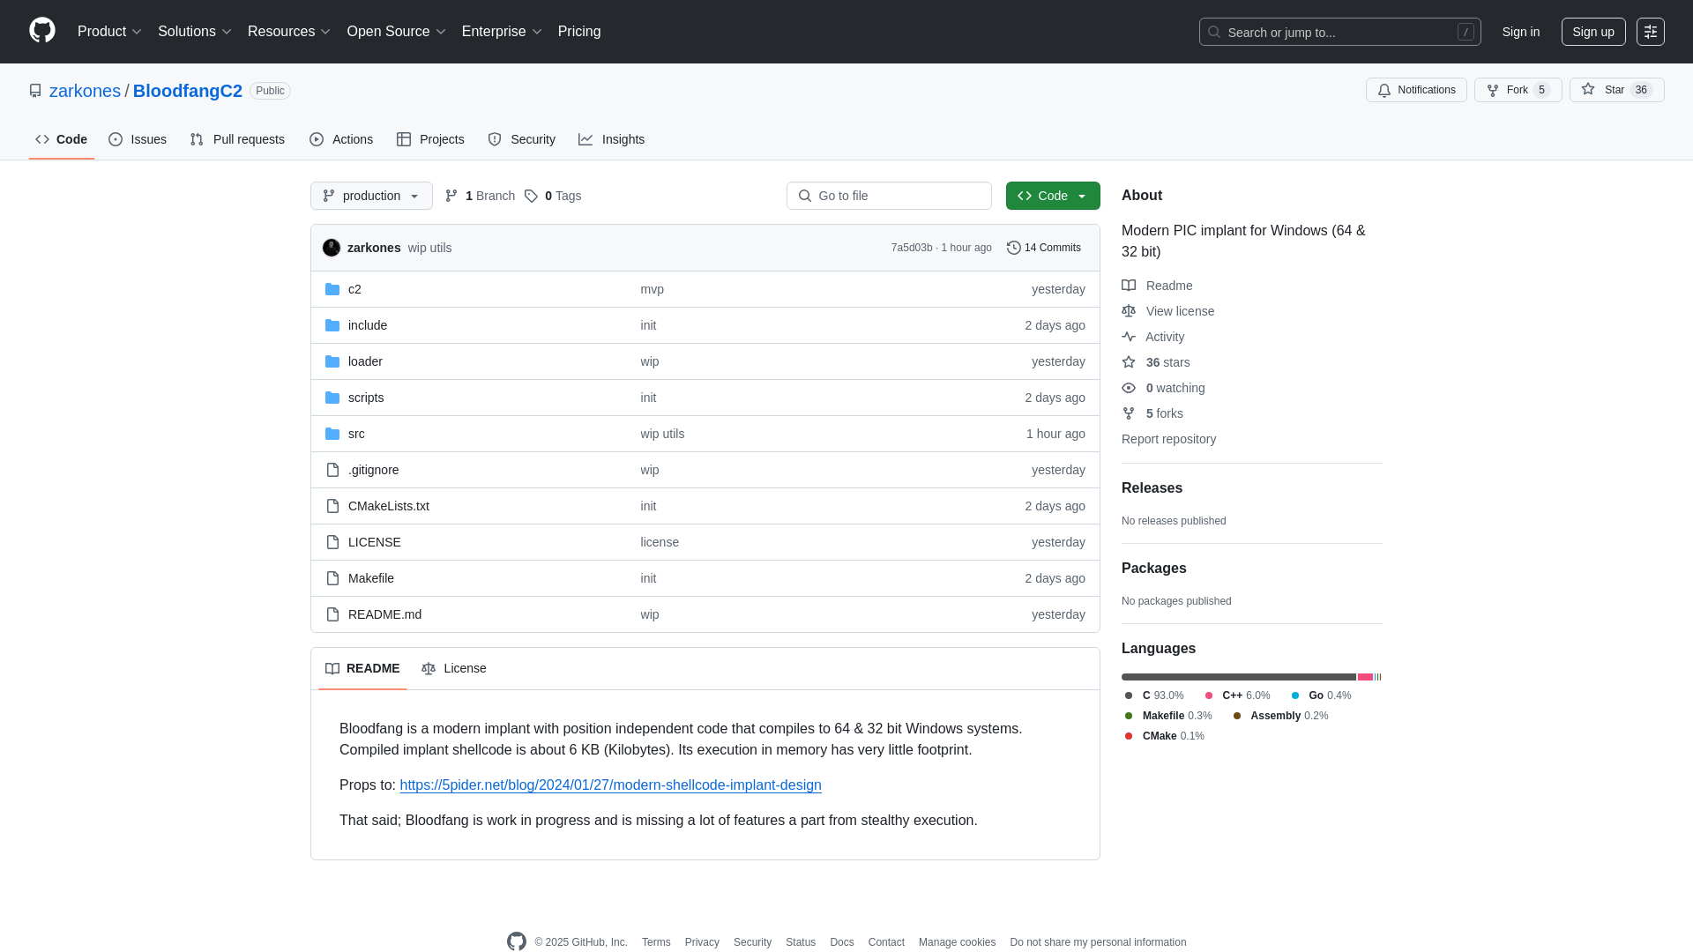Click the C language bar segment
The width and height of the screenshot is (1693, 952).
(x=1238, y=677)
